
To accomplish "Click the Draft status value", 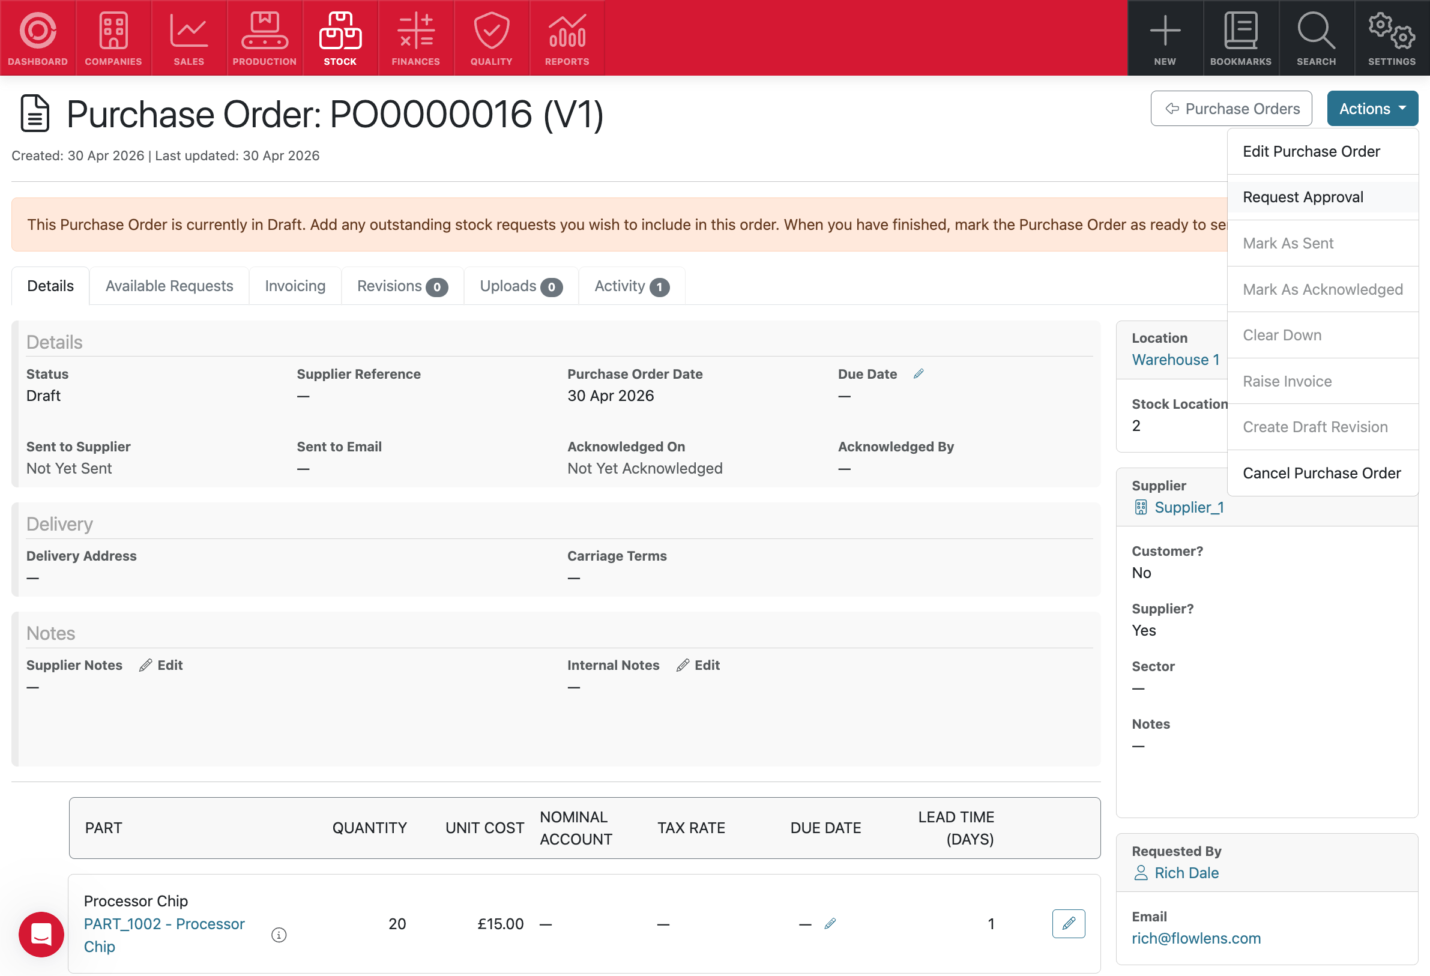I will click(x=43, y=395).
